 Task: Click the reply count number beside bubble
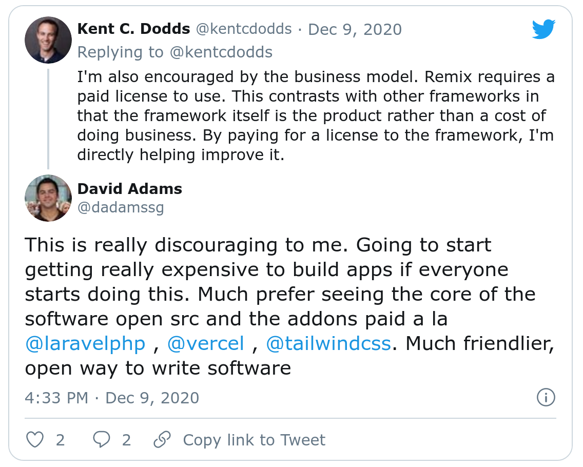(126, 440)
